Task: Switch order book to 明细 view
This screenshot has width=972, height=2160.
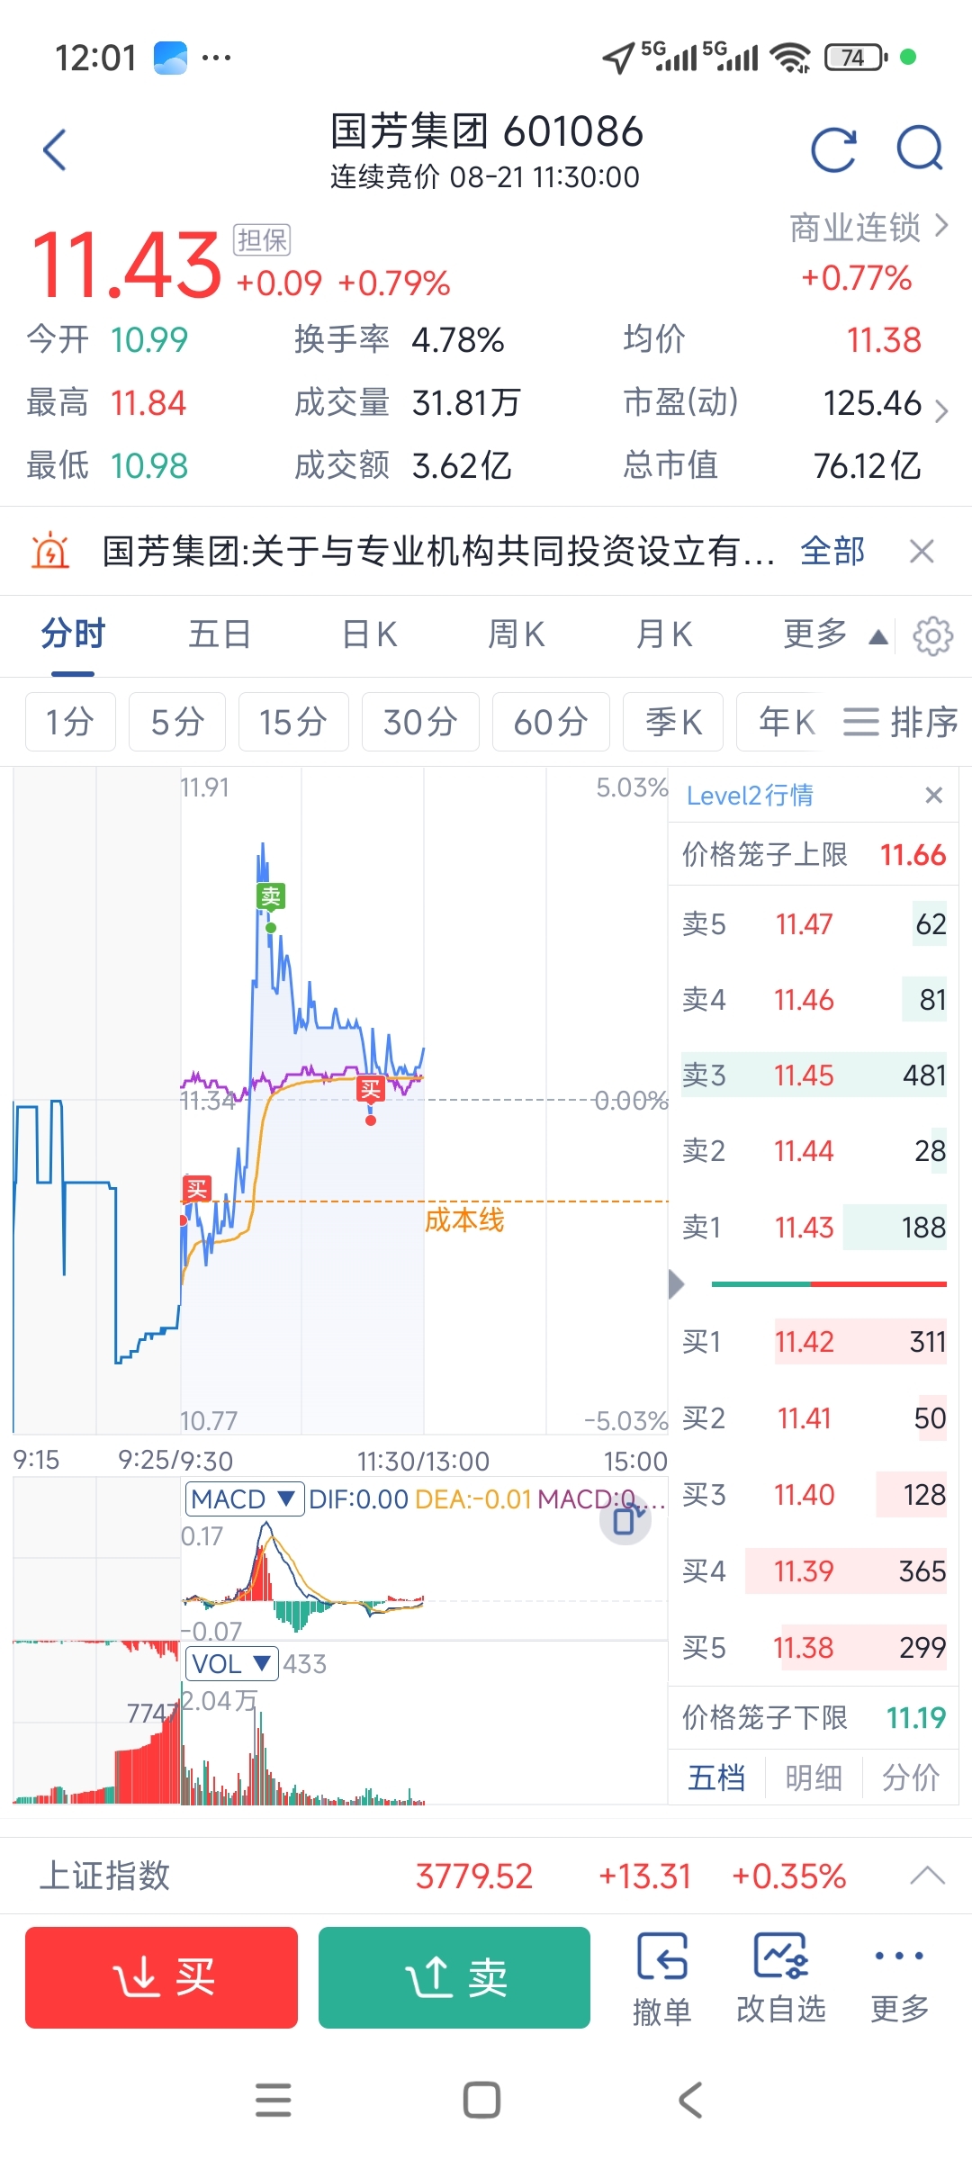Action: (x=814, y=1777)
